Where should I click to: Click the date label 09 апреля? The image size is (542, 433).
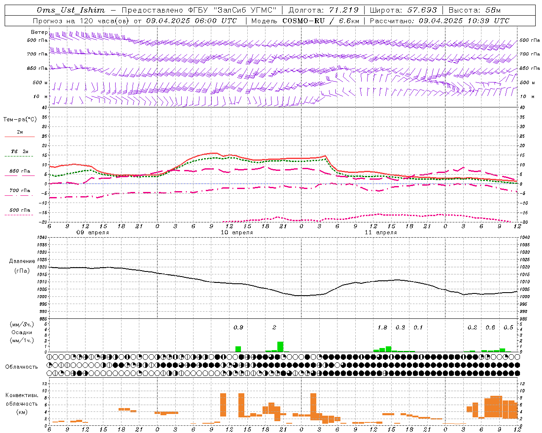(x=92, y=233)
